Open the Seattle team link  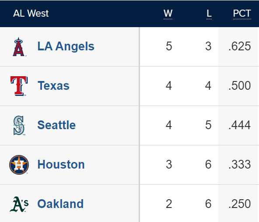(x=56, y=125)
